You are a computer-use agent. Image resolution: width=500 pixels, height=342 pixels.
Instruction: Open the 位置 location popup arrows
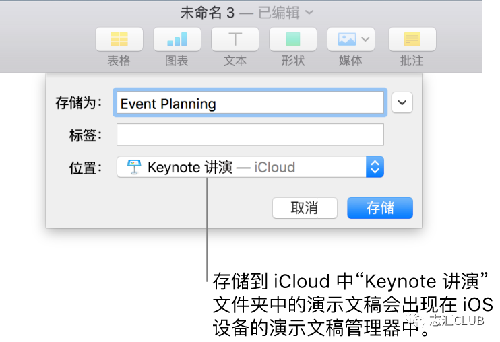[x=375, y=167]
